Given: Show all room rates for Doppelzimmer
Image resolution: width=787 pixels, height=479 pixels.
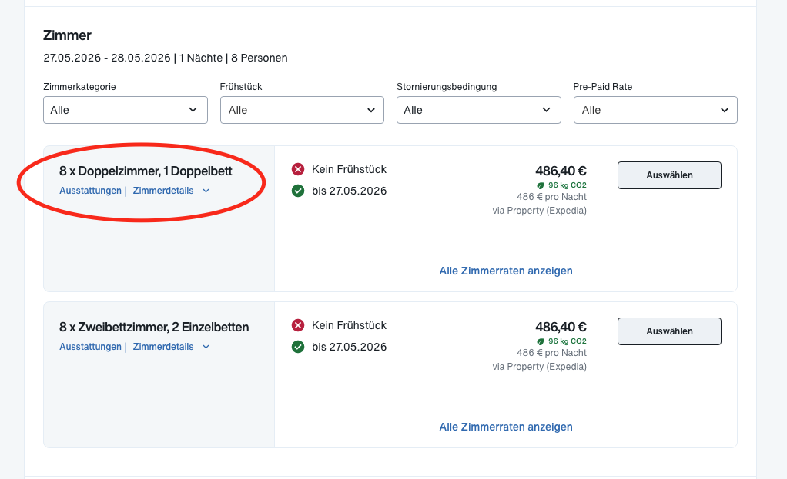Looking at the screenshot, I should pyautogui.click(x=506, y=271).
